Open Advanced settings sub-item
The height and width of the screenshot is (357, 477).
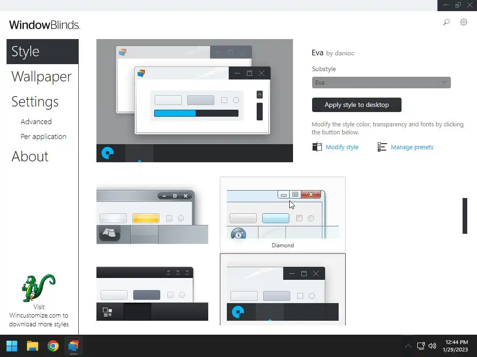point(36,121)
